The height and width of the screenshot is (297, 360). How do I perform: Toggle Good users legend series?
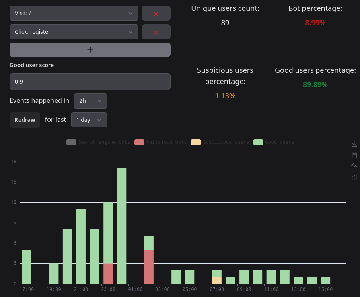click(274, 142)
